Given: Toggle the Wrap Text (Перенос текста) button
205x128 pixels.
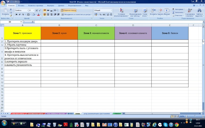Looking at the screenshot, I should point(69,10).
